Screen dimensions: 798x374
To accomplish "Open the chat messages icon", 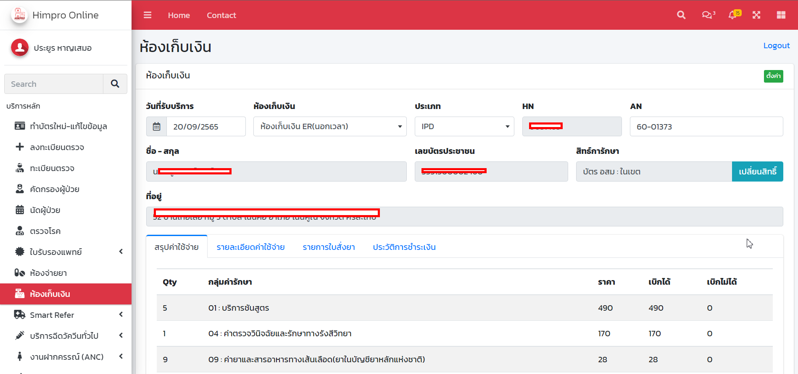I will click(708, 15).
